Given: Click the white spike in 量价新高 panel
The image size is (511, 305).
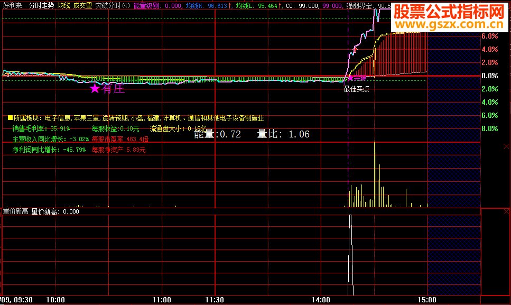Looking at the screenshot, I should coord(351,255).
